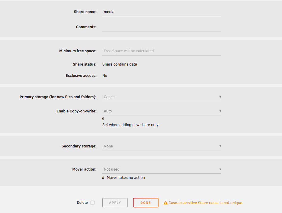This screenshot has width=282, height=213.
Task: Click the Done button
Action: click(146, 203)
